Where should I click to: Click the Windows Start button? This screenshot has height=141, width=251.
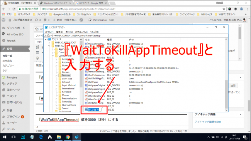[x=5, y=137]
